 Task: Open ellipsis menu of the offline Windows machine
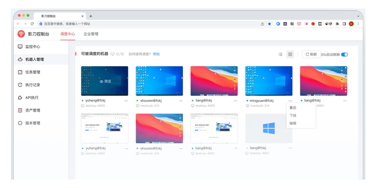[x=290, y=148]
